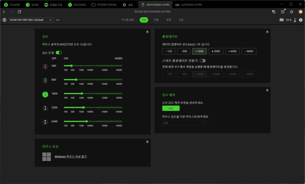This screenshot has height=184, width=305.
Task: Select DPI stage 4 circle
Action: [45, 108]
